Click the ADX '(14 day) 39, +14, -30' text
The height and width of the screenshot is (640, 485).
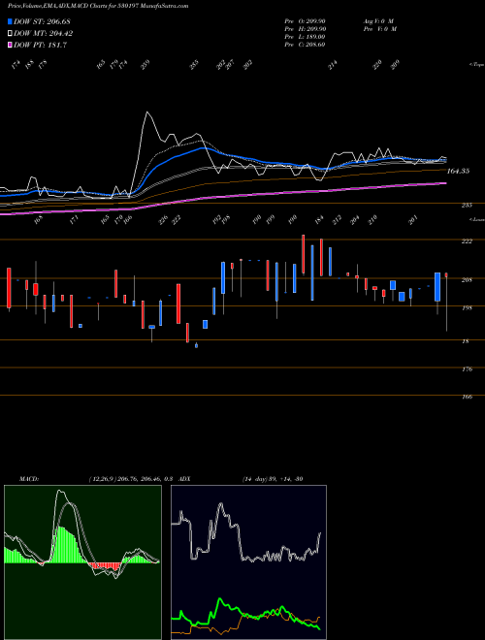point(273,479)
